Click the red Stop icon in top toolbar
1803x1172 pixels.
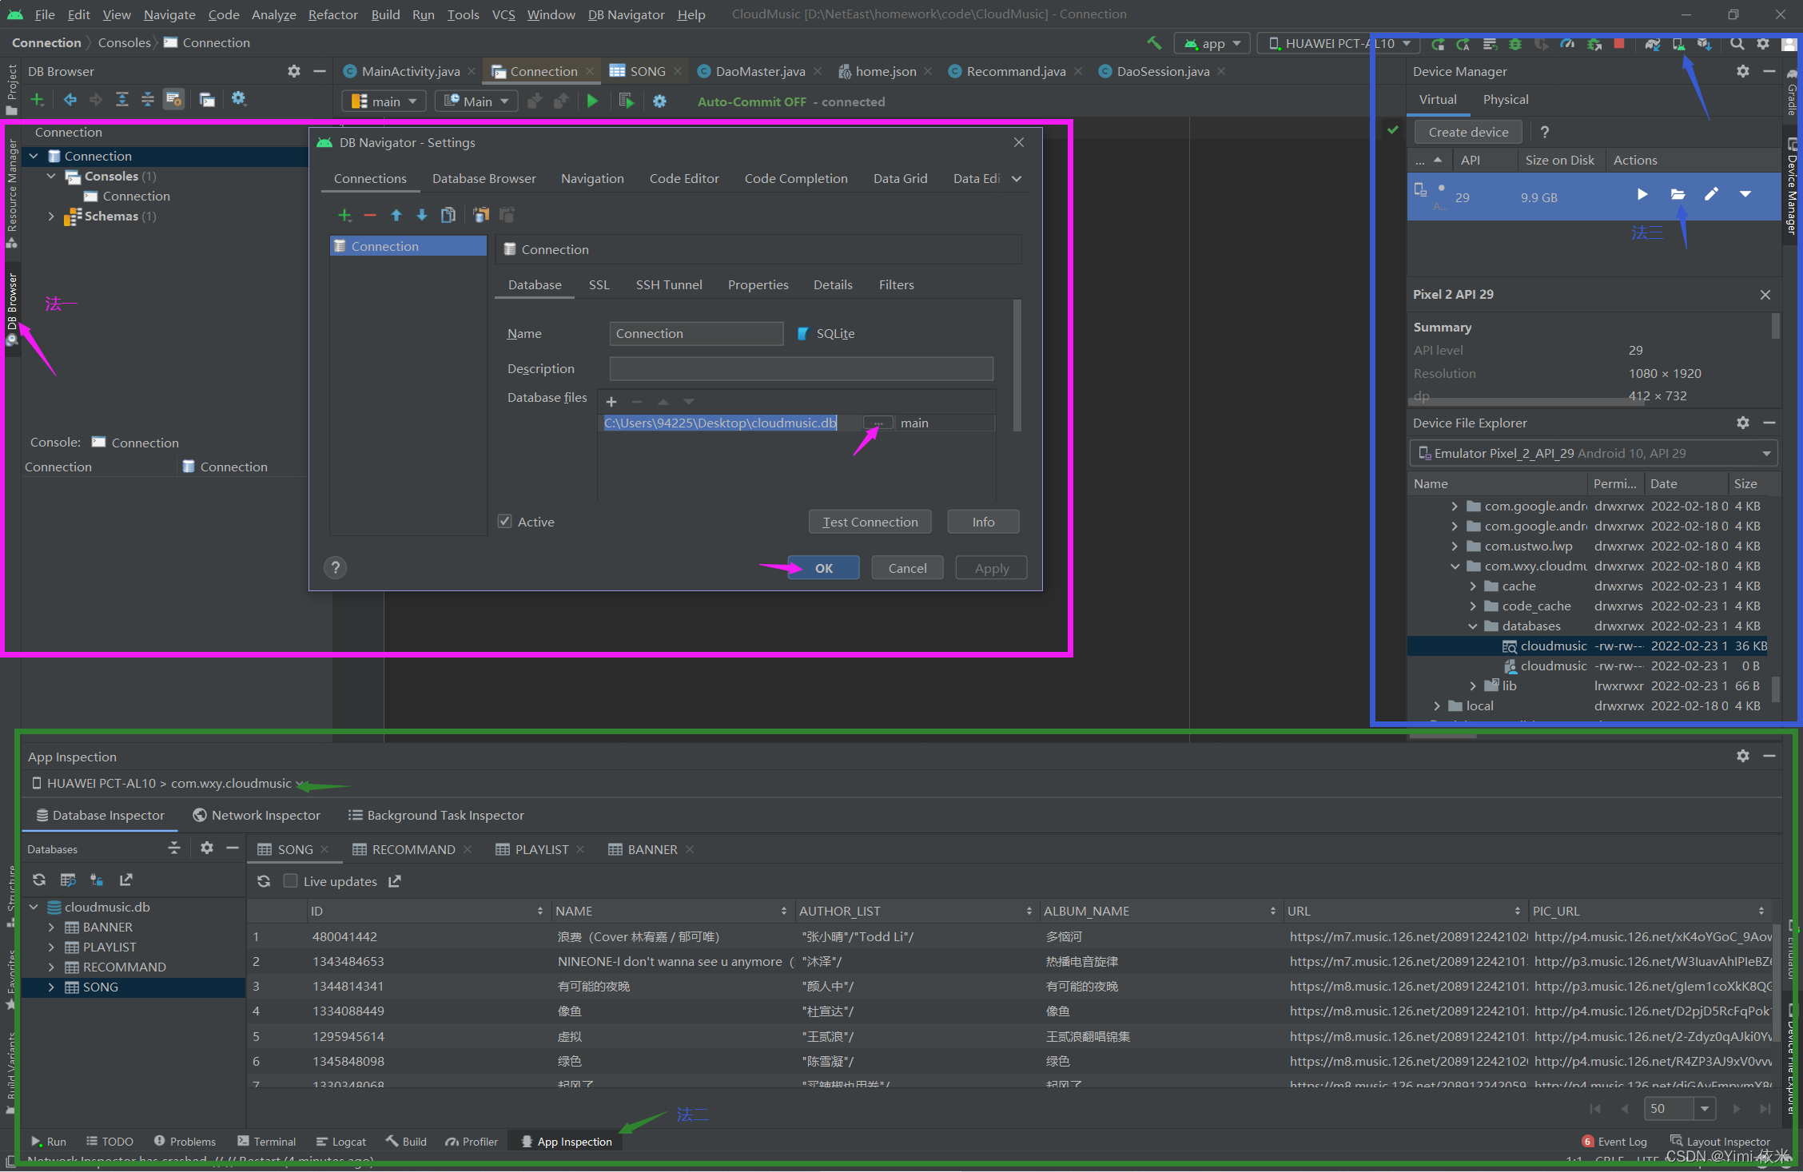tap(1619, 44)
